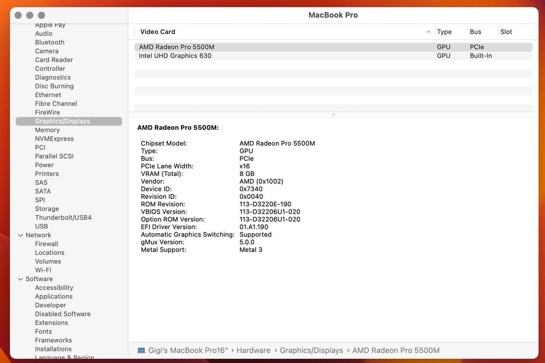Image resolution: width=545 pixels, height=363 pixels.
Task: Open Memory in the sidebar
Action: coord(47,130)
